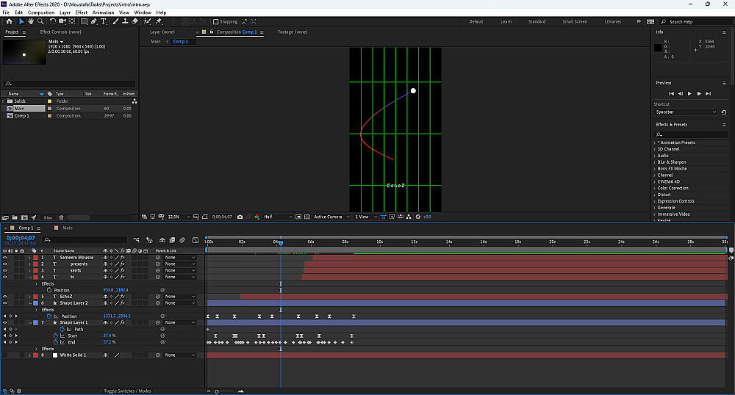Viewport: 735px width, 395px height.
Task: Switch to the Small Screen workspace
Action: click(575, 21)
